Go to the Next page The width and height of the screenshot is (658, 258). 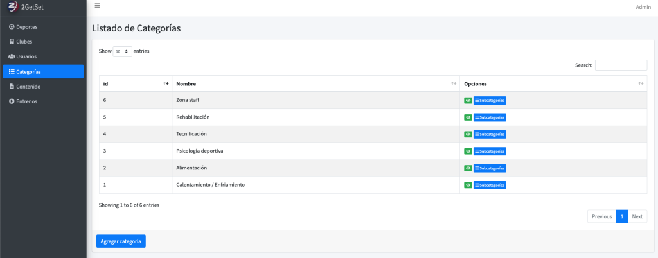[x=637, y=217]
